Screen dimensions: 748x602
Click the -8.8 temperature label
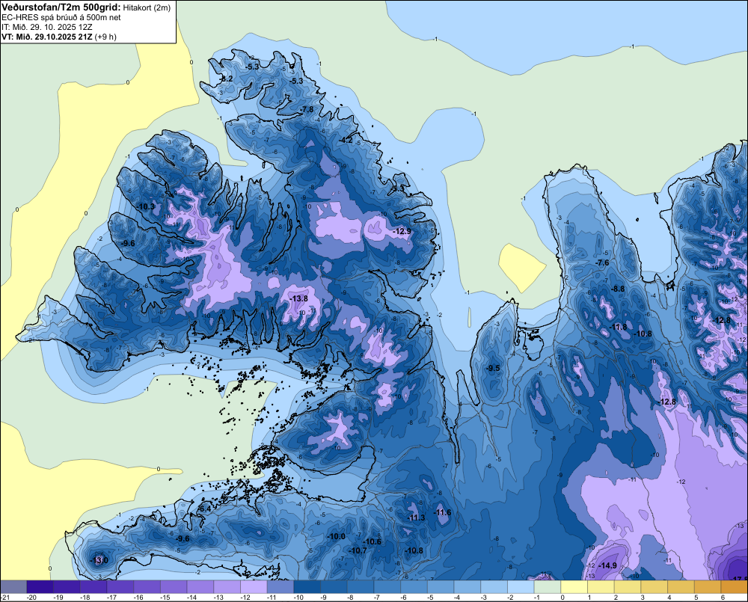618,289
